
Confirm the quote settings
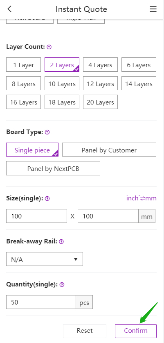tap(136, 331)
